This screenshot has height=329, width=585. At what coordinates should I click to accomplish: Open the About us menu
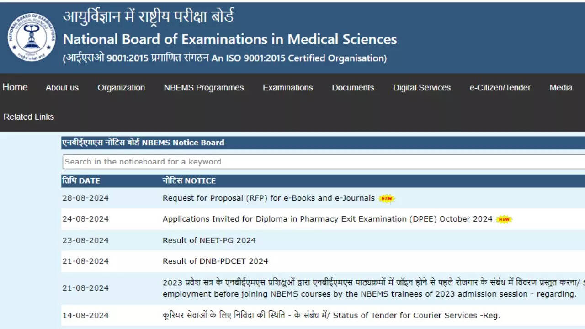(x=62, y=88)
